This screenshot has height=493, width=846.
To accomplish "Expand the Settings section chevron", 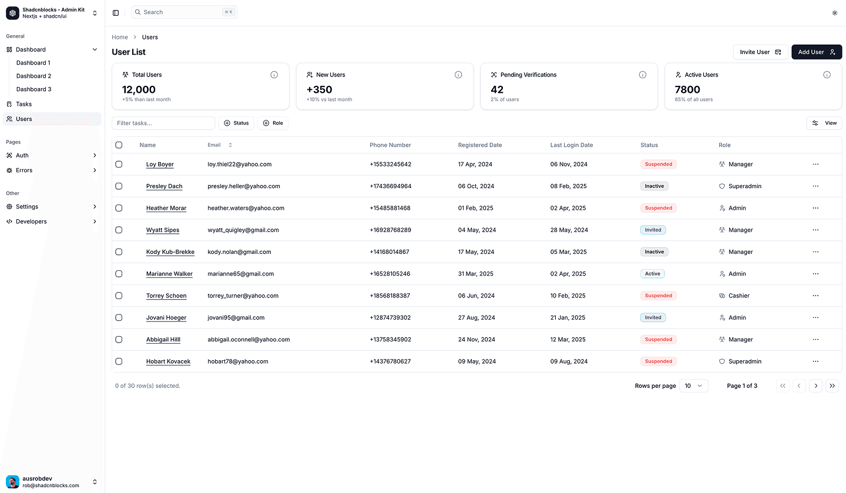I will pos(95,207).
